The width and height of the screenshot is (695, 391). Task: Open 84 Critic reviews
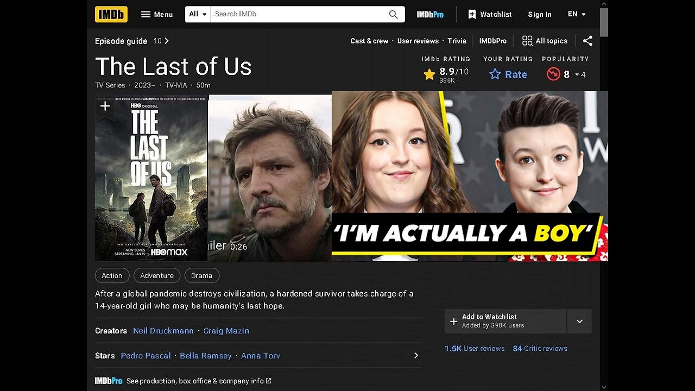pyautogui.click(x=540, y=349)
